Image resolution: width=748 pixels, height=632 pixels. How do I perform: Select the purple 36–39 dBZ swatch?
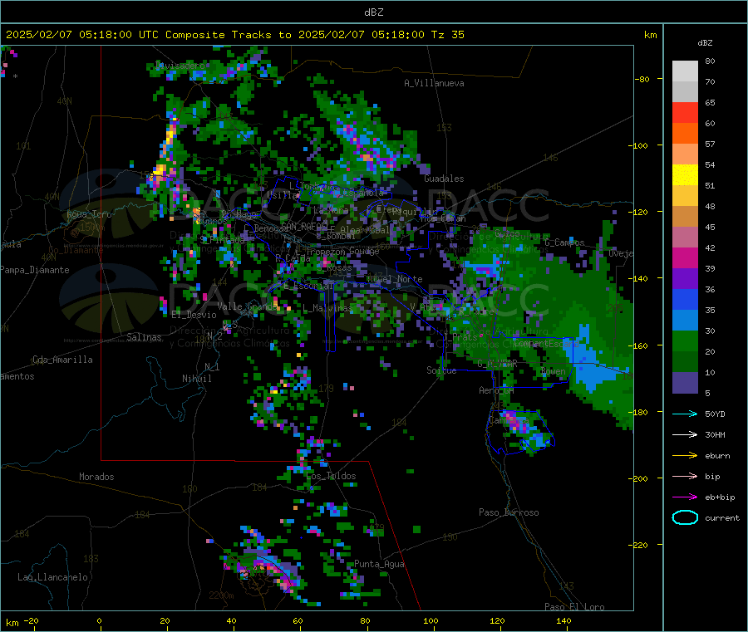pyautogui.click(x=685, y=279)
